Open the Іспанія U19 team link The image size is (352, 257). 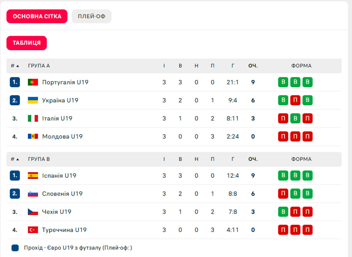pyautogui.click(x=59, y=176)
